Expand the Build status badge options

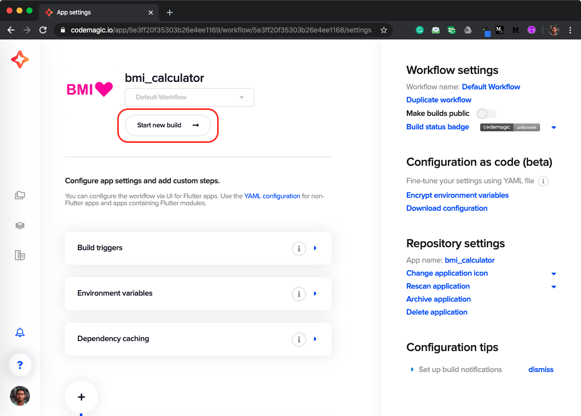554,127
